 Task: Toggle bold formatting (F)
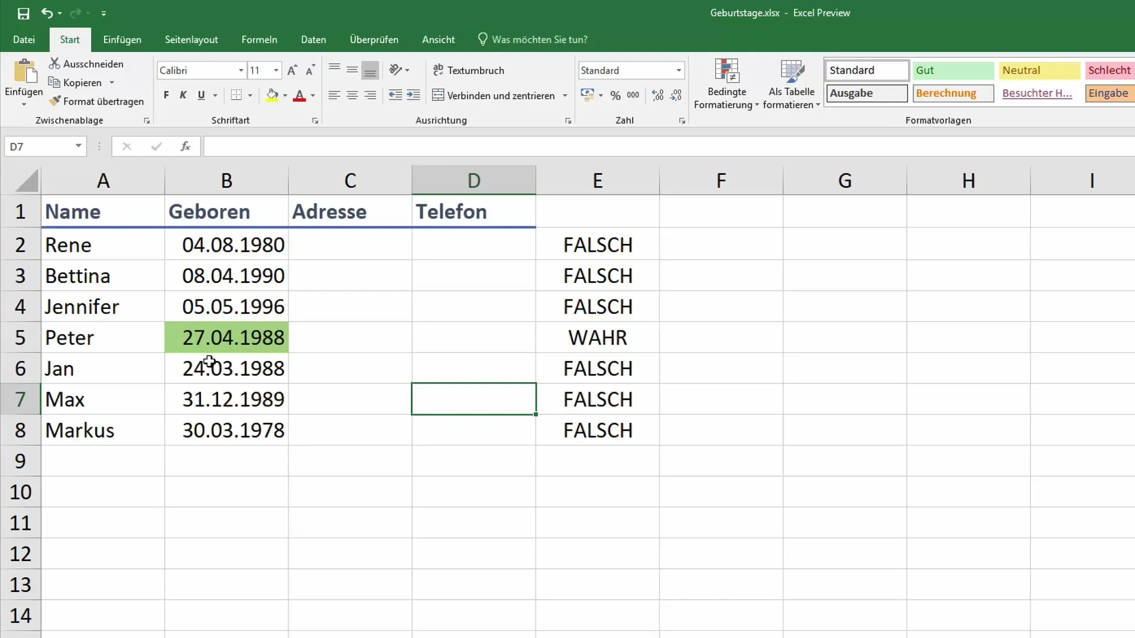[x=166, y=95]
